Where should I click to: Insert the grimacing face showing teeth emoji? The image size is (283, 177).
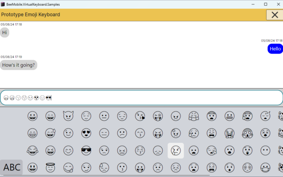229,116
